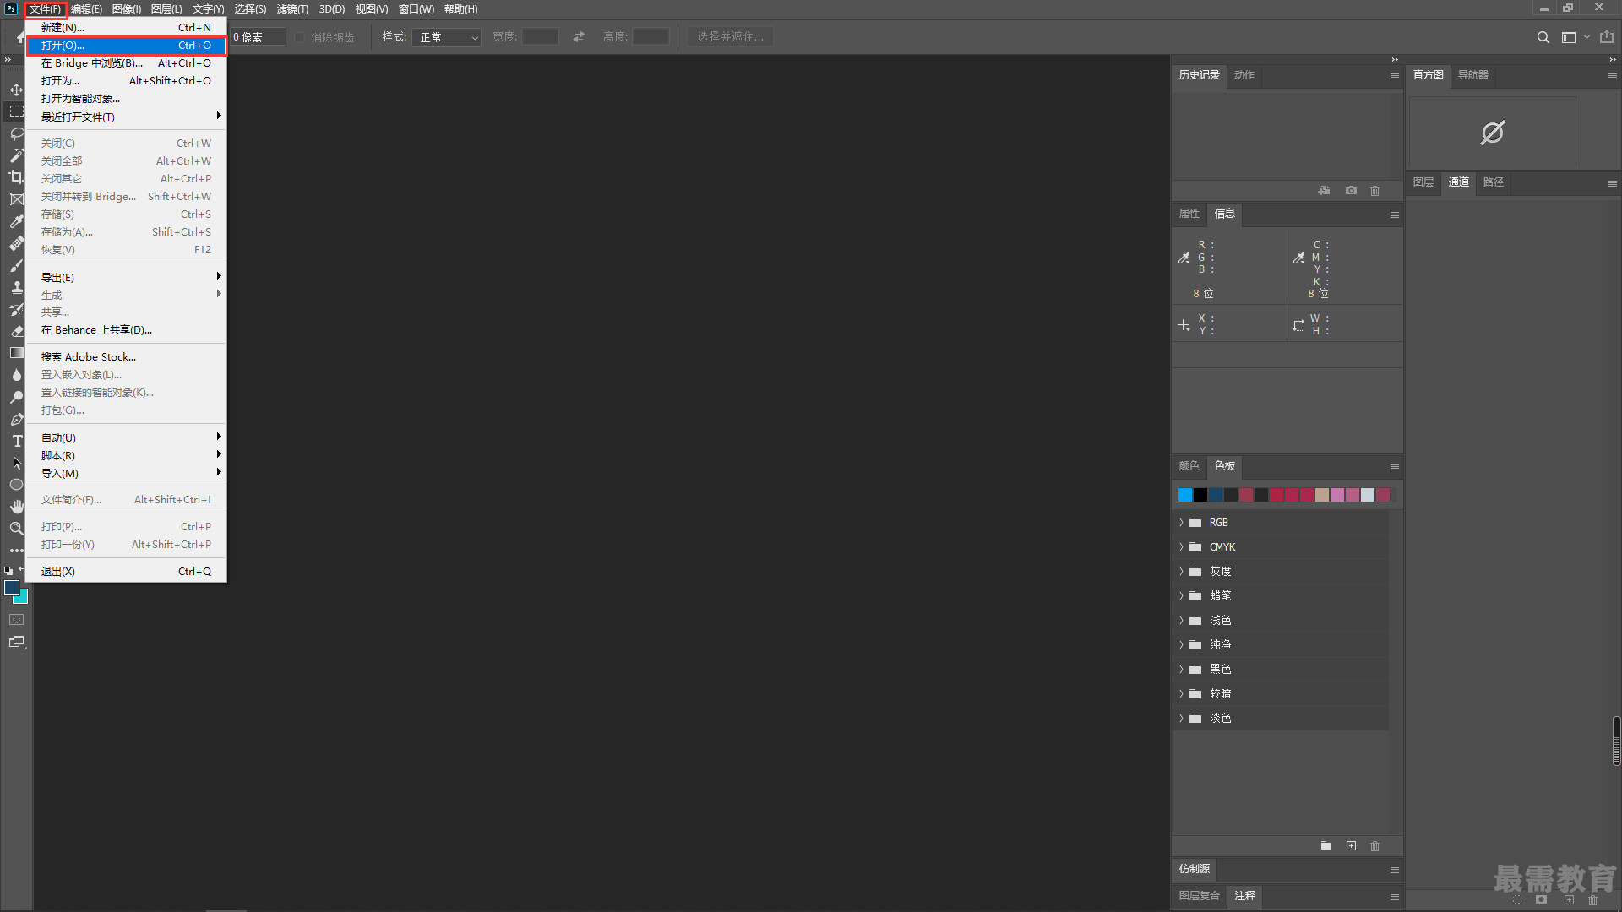Select the Pen tool
Viewport: 1622px width, 912px height.
pos(16,419)
